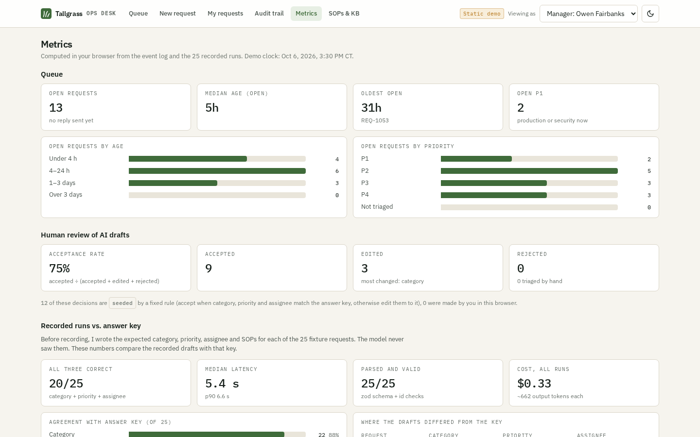Open SOPs & KB page
The image size is (700, 437).
coord(344,14)
